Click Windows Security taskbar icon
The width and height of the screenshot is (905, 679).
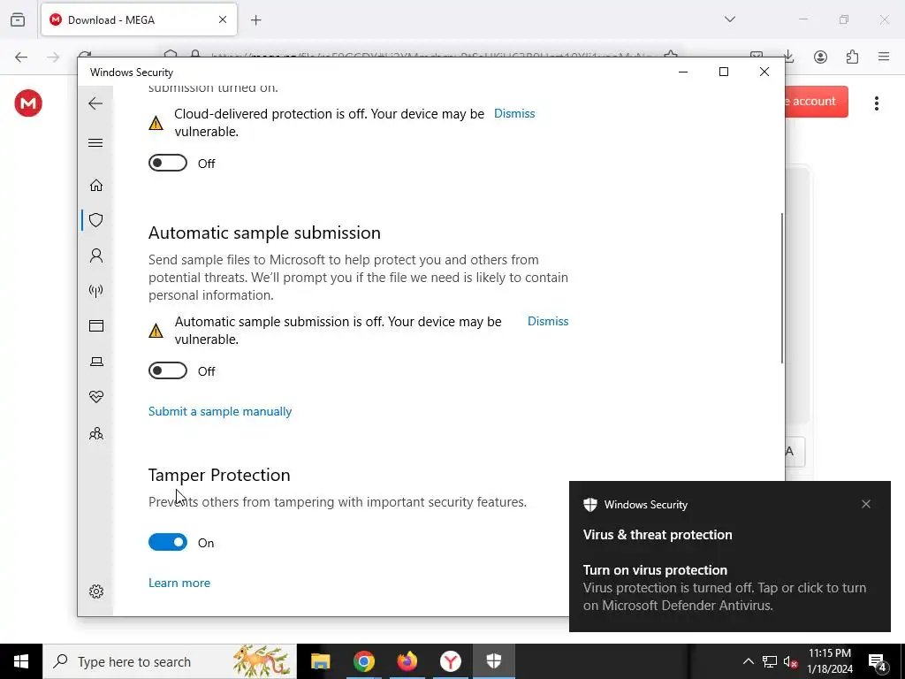click(x=493, y=661)
